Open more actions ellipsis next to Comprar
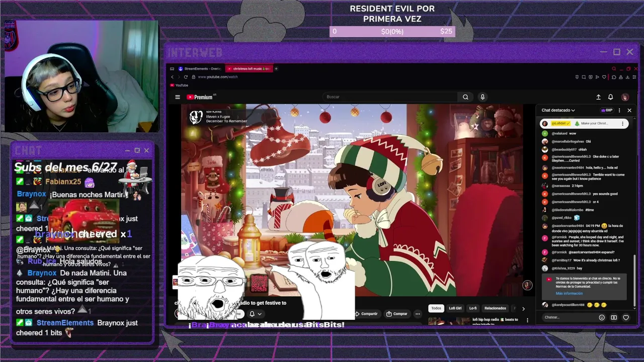The height and width of the screenshot is (362, 644). [418, 314]
